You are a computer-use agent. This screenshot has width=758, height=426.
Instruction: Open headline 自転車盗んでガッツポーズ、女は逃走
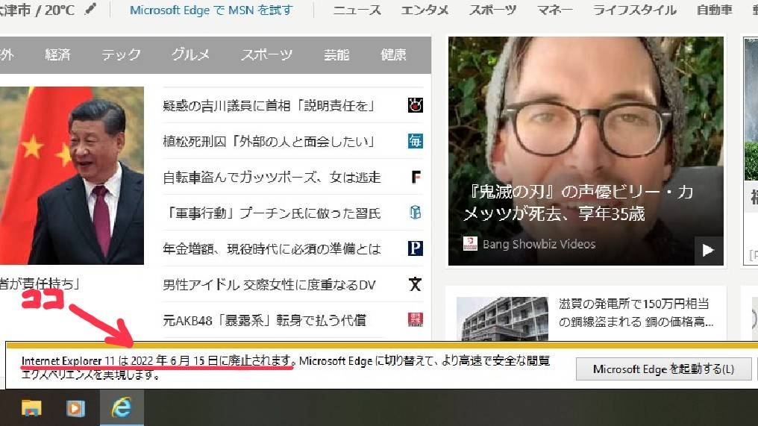click(272, 177)
